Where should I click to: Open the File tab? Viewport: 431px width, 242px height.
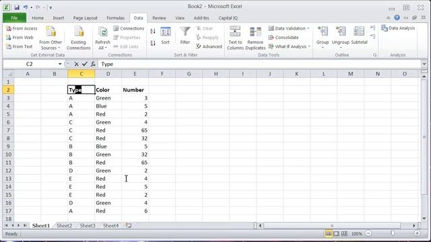14,18
